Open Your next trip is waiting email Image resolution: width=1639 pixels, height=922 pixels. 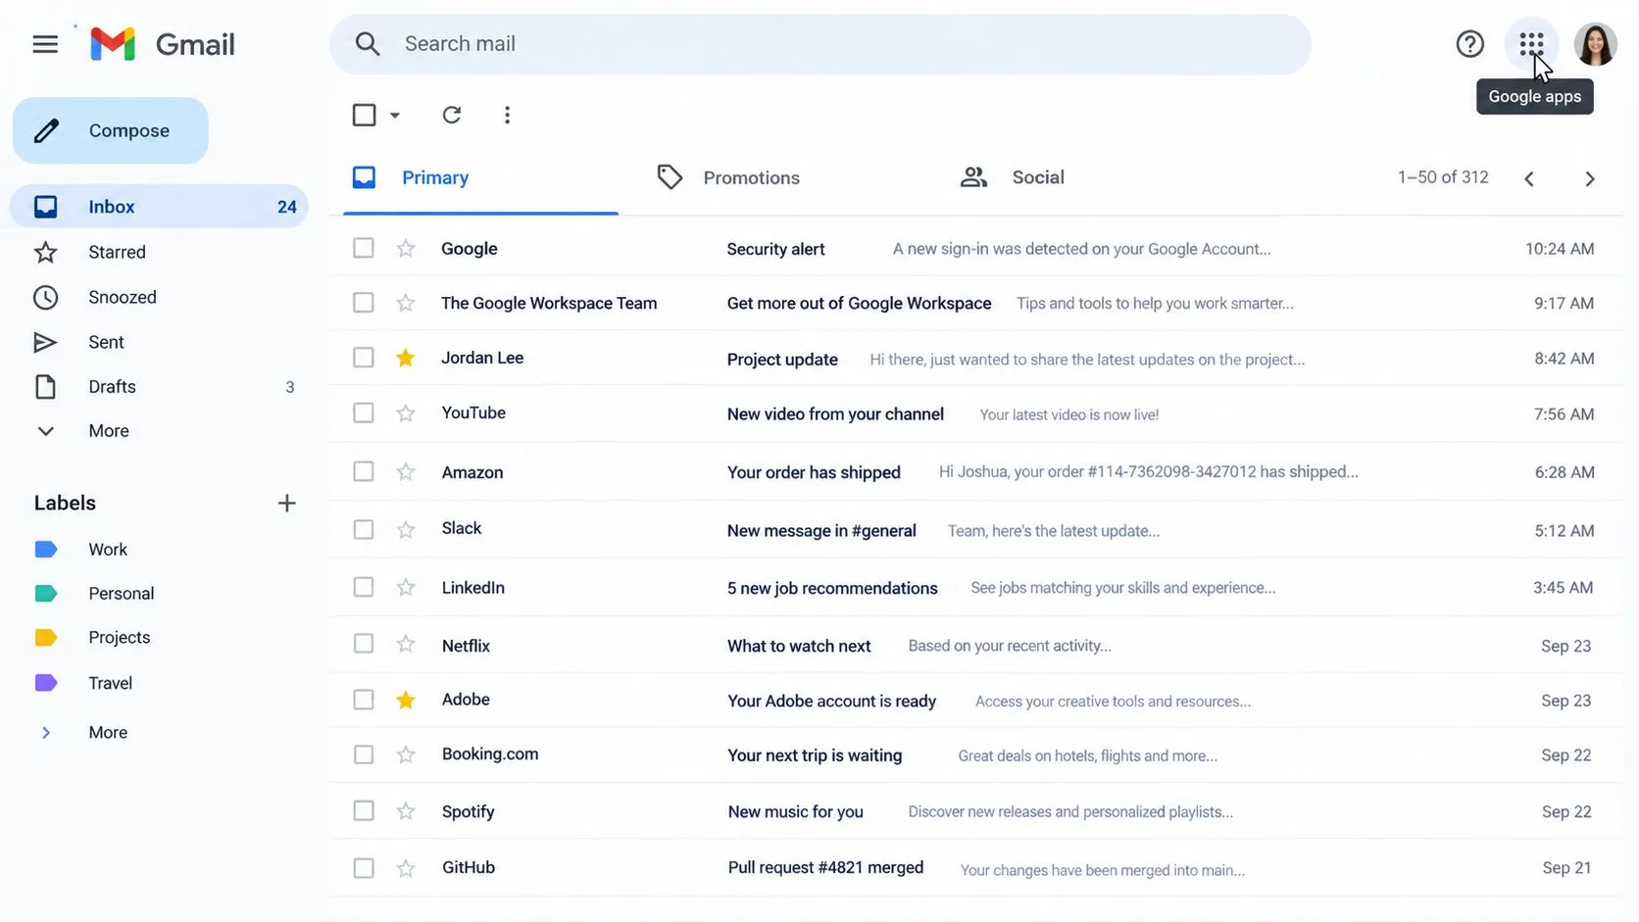[x=975, y=755]
